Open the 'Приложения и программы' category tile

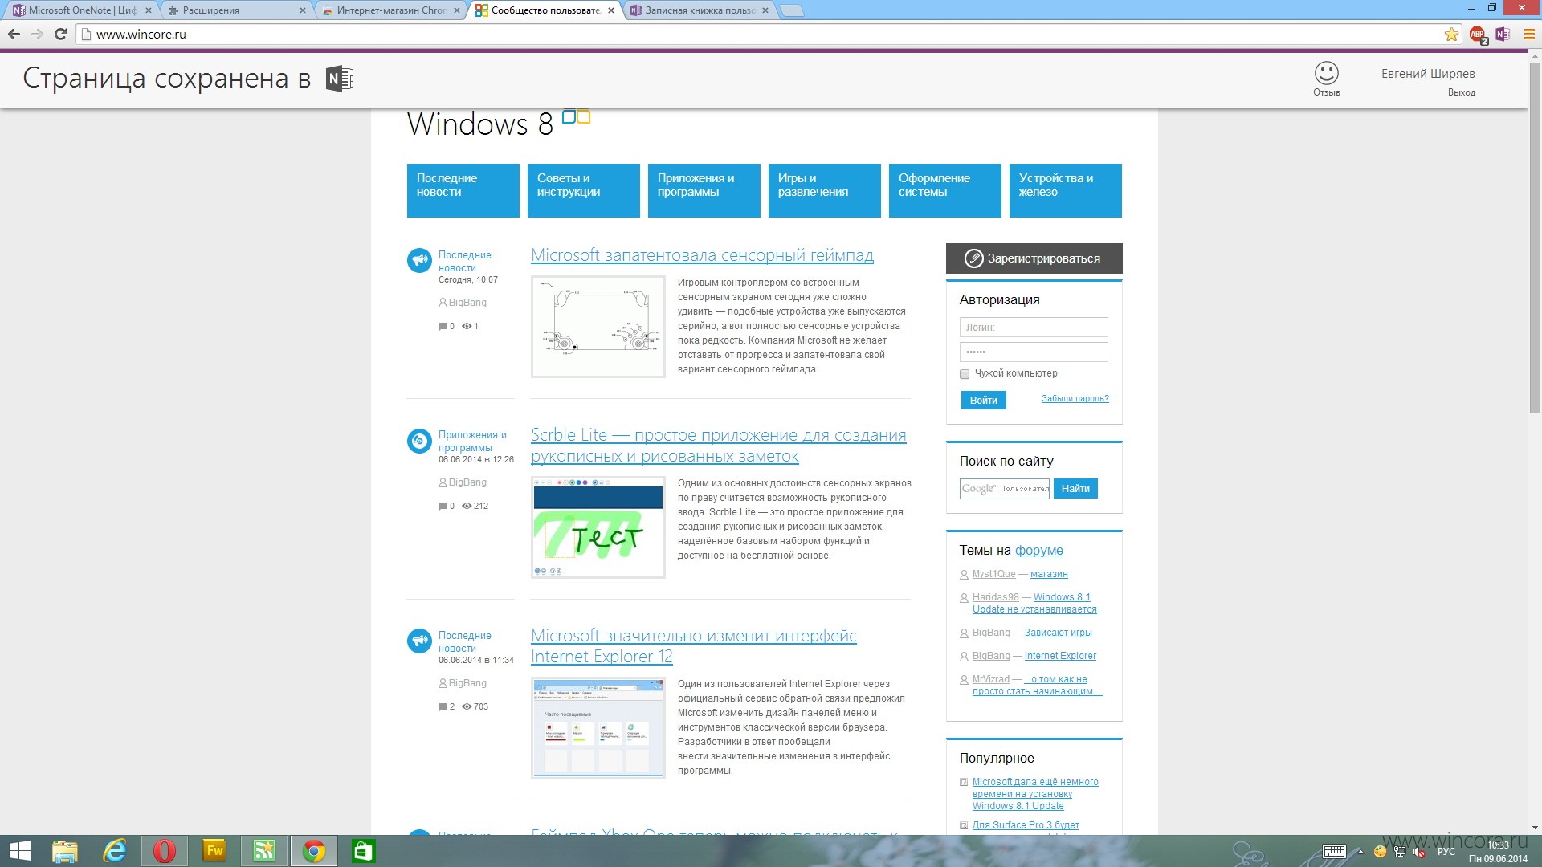pos(704,190)
